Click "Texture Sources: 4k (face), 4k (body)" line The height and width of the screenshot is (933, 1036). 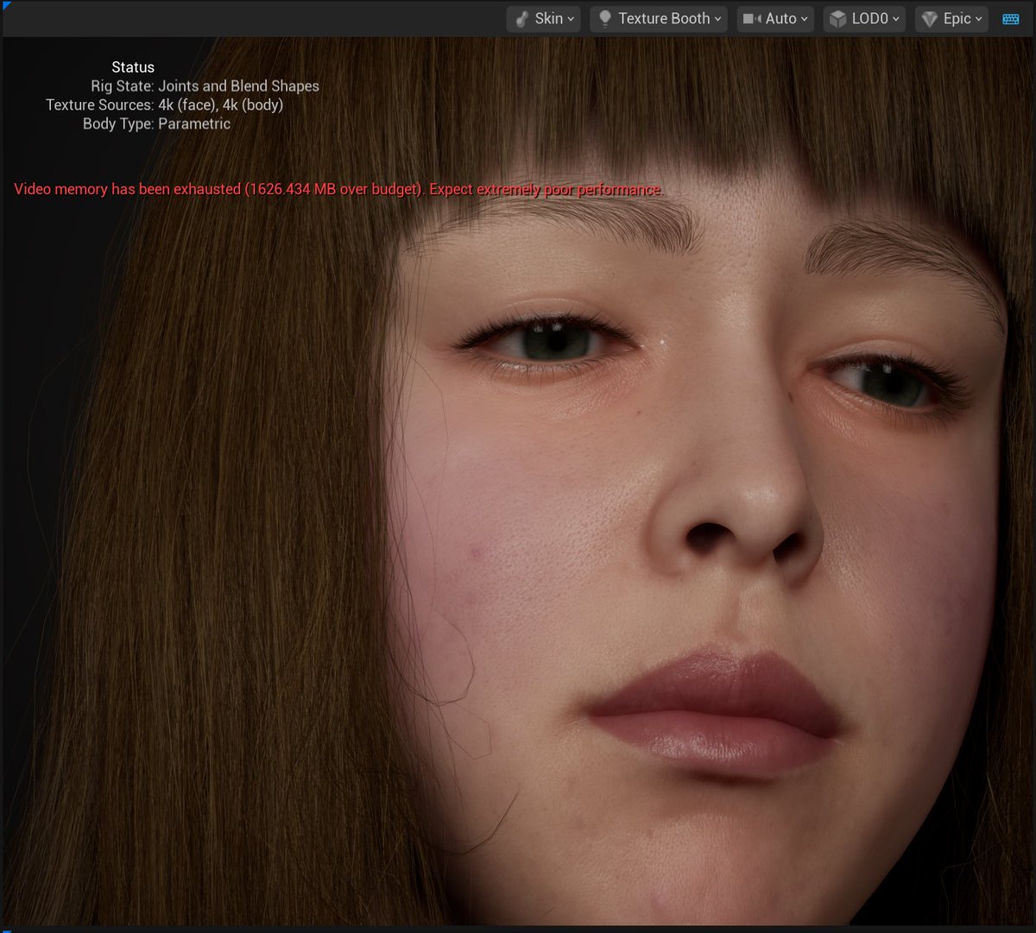pyautogui.click(x=164, y=105)
